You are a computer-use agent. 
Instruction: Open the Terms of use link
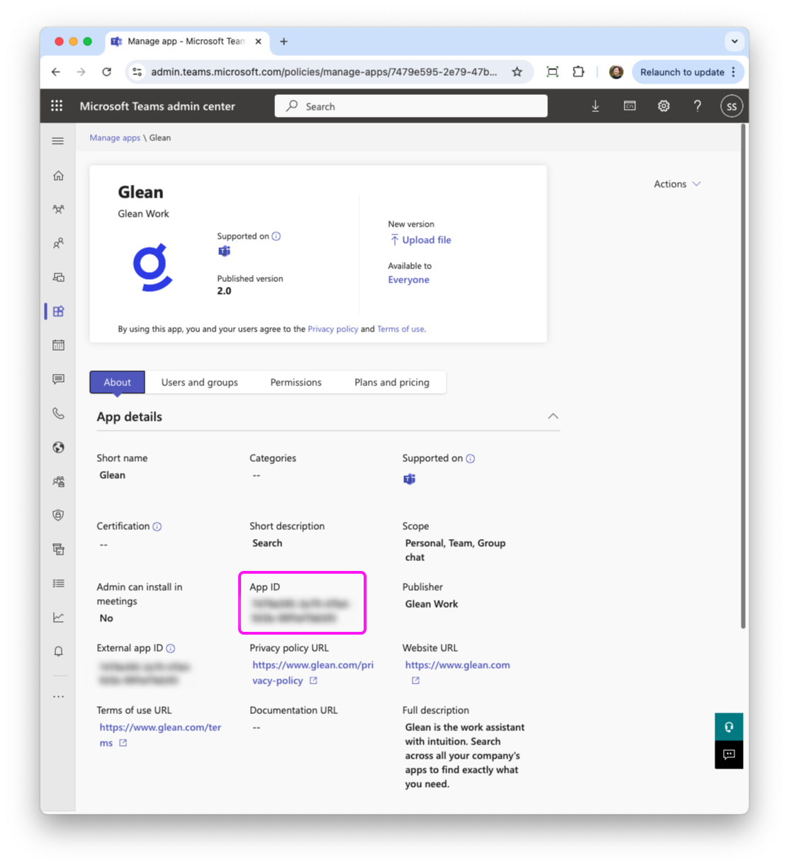pos(401,329)
